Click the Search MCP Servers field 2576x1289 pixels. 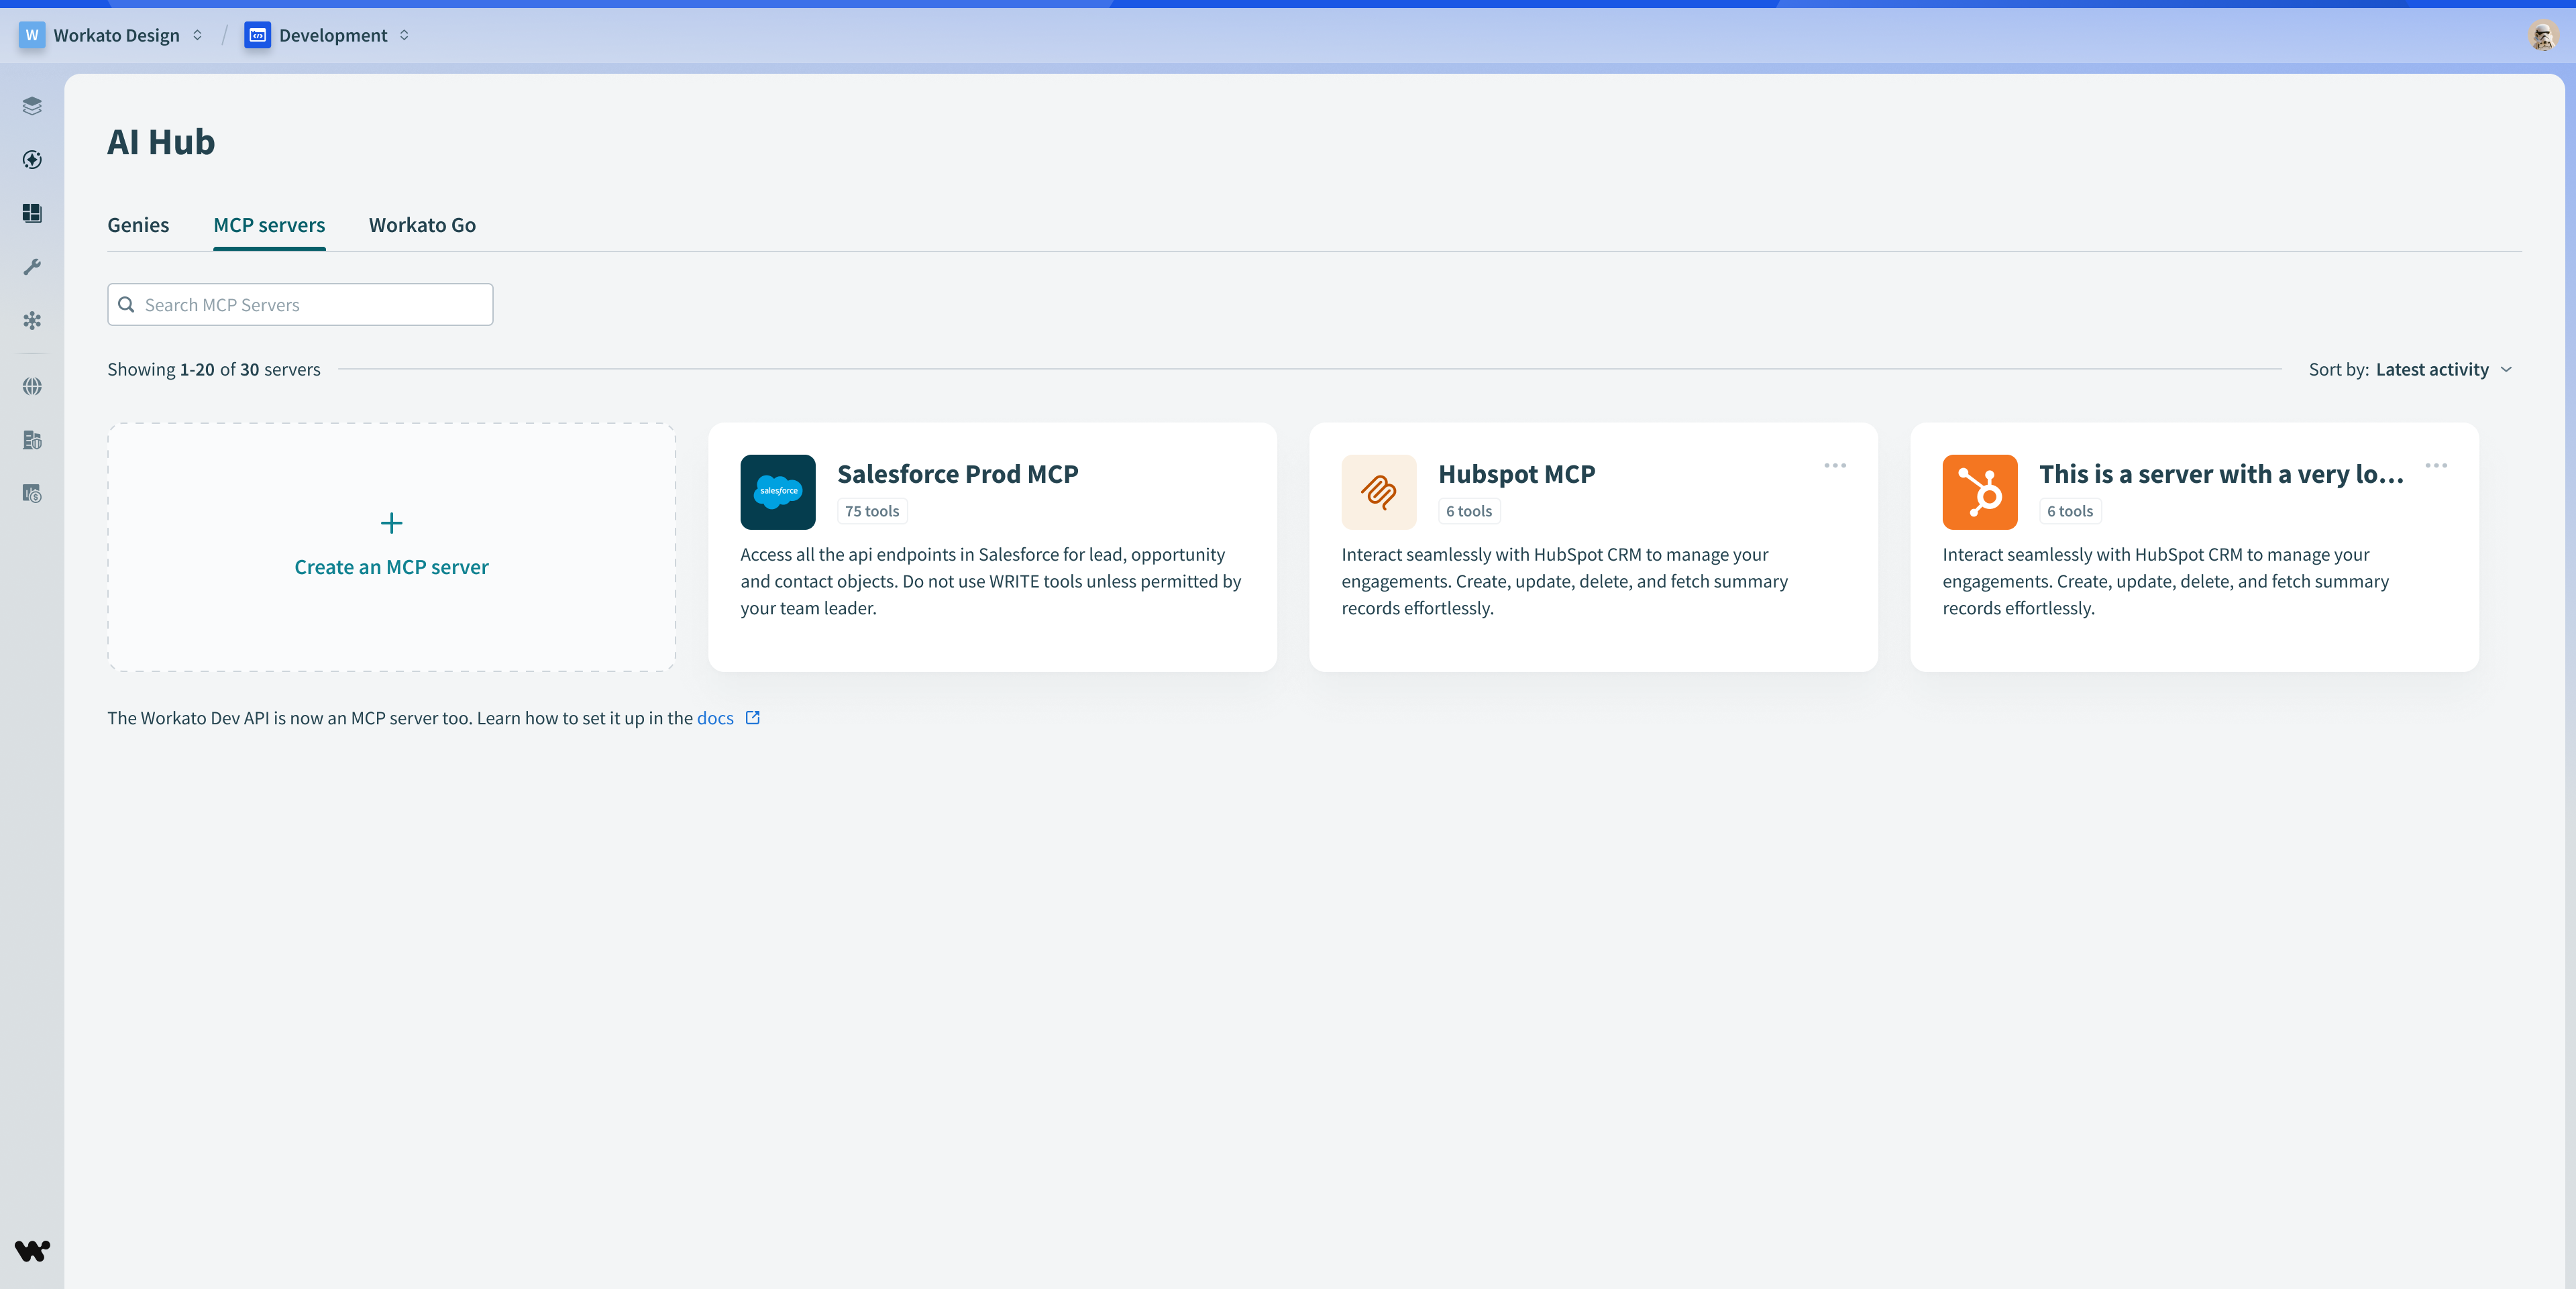coord(300,305)
